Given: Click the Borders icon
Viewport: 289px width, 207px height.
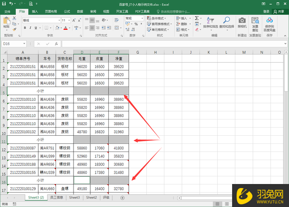Looking at the screenshot, I should coord(47,28).
